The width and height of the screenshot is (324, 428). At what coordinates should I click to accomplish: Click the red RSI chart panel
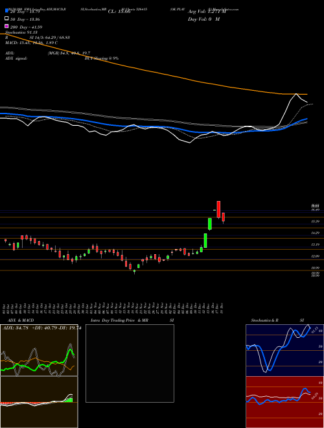tap(284, 402)
